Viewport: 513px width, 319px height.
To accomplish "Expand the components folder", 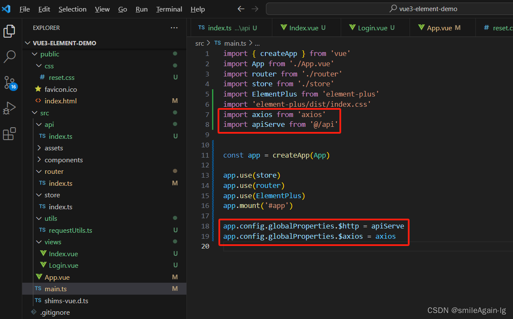I will point(63,160).
